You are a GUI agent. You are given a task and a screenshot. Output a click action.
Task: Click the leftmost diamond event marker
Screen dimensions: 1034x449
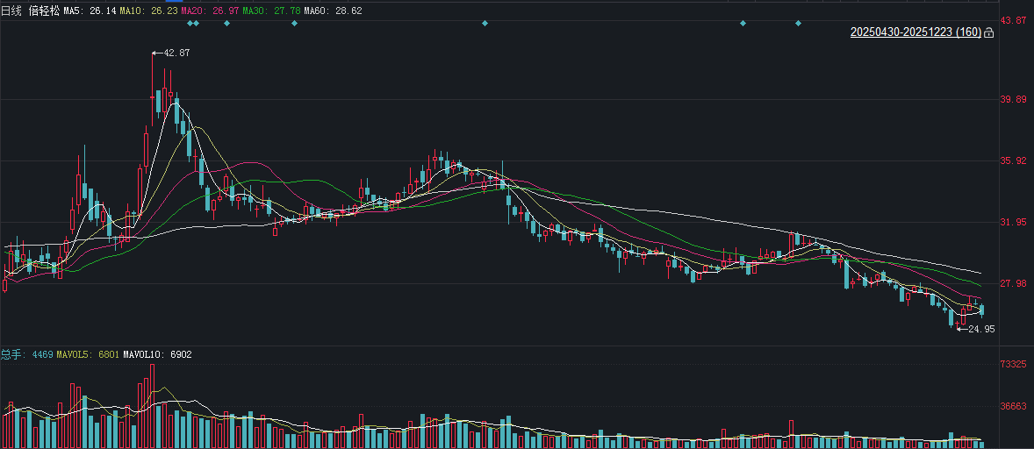click(x=191, y=23)
